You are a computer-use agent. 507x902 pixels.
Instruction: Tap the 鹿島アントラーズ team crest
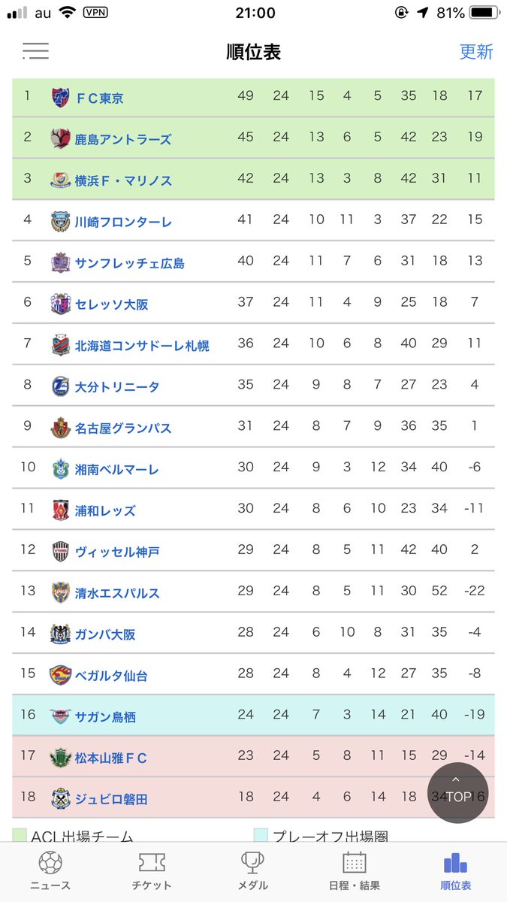[60, 138]
